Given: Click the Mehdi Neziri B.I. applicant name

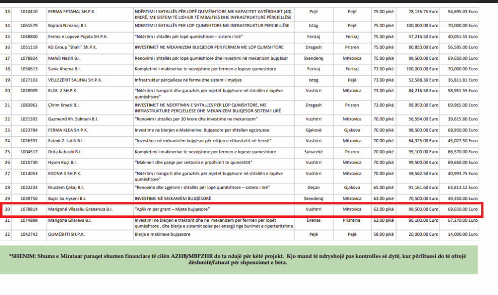Looking at the screenshot, I should [67, 58].
